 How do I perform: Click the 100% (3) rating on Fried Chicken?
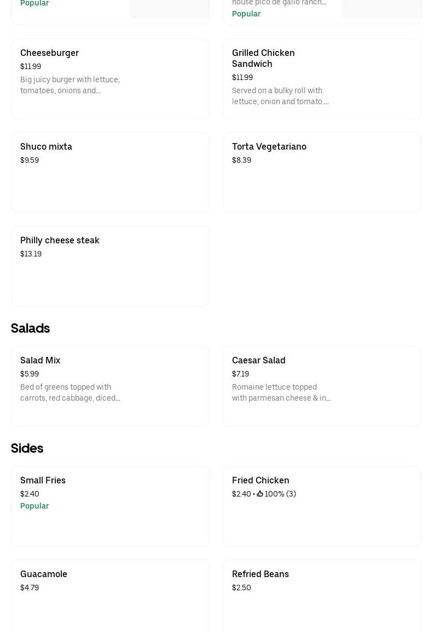pyautogui.click(x=280, y=494)
